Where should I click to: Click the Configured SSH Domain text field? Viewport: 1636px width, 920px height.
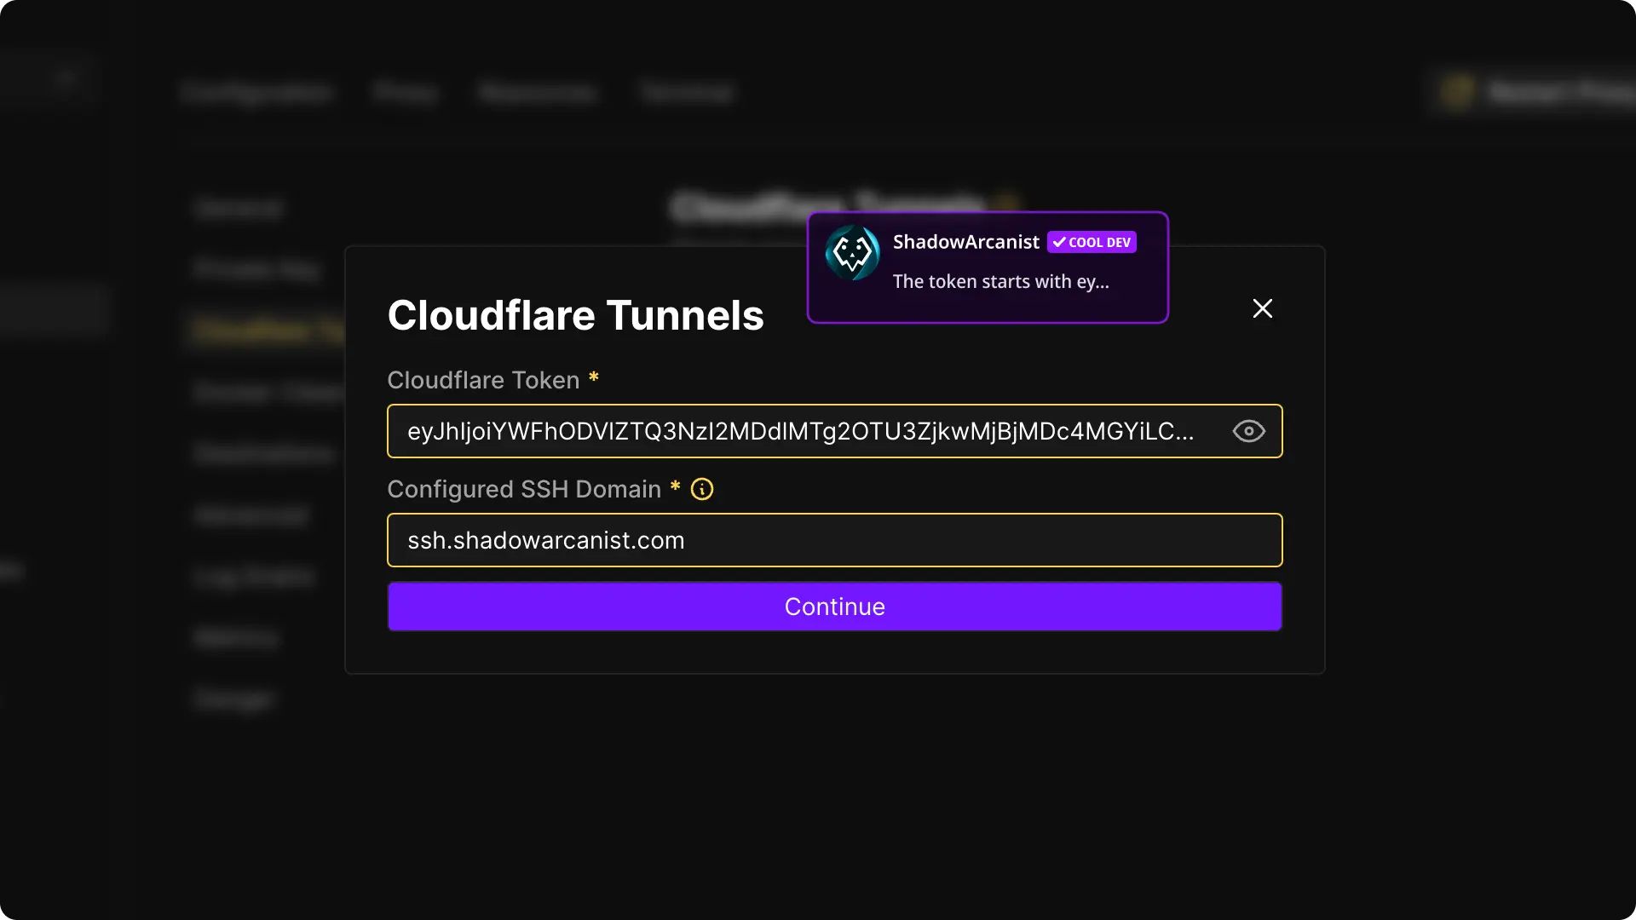coord(833,540)
